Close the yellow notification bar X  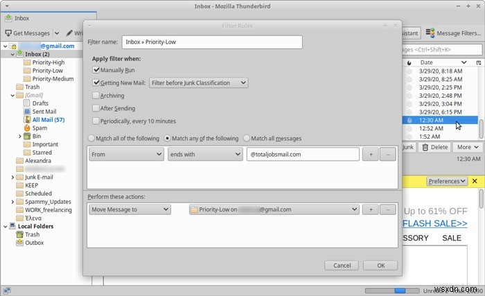475,181
